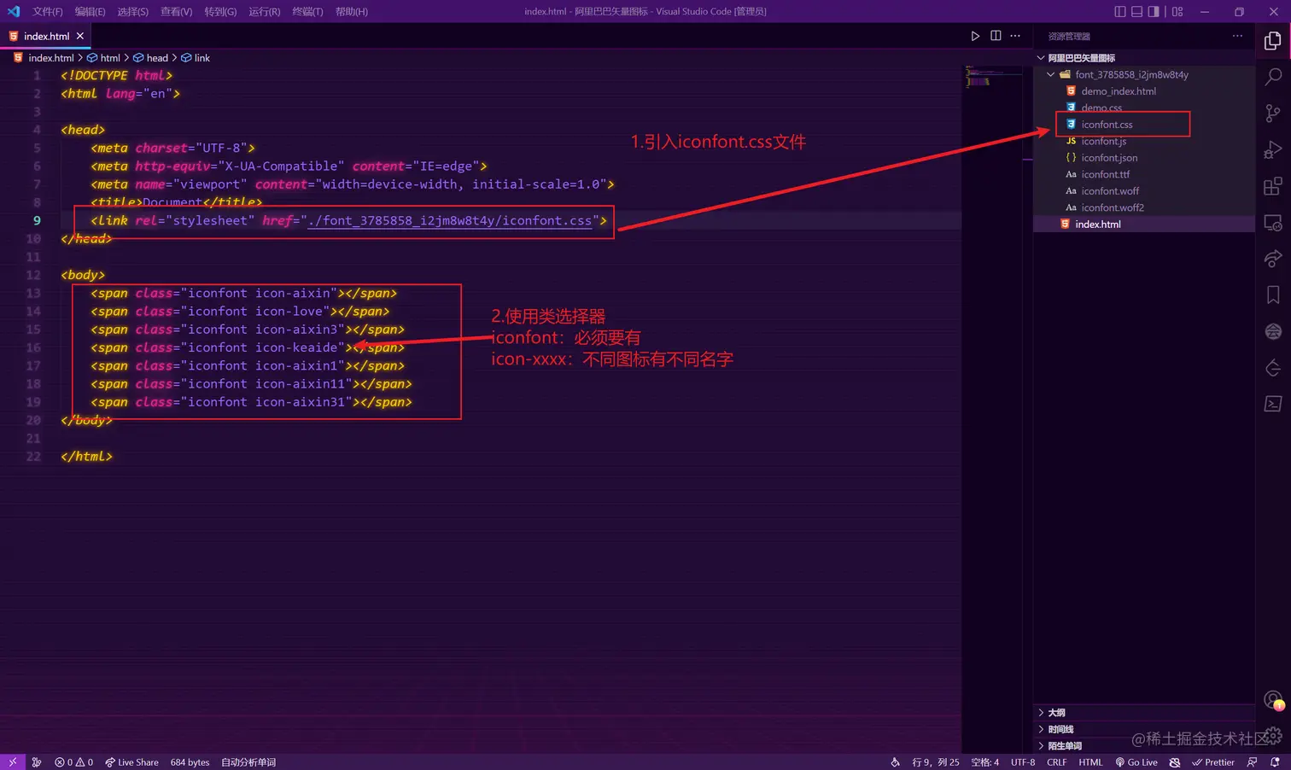Follow the iconfont.css href link on line 9
1291x770 pixels.
[449, 220]
